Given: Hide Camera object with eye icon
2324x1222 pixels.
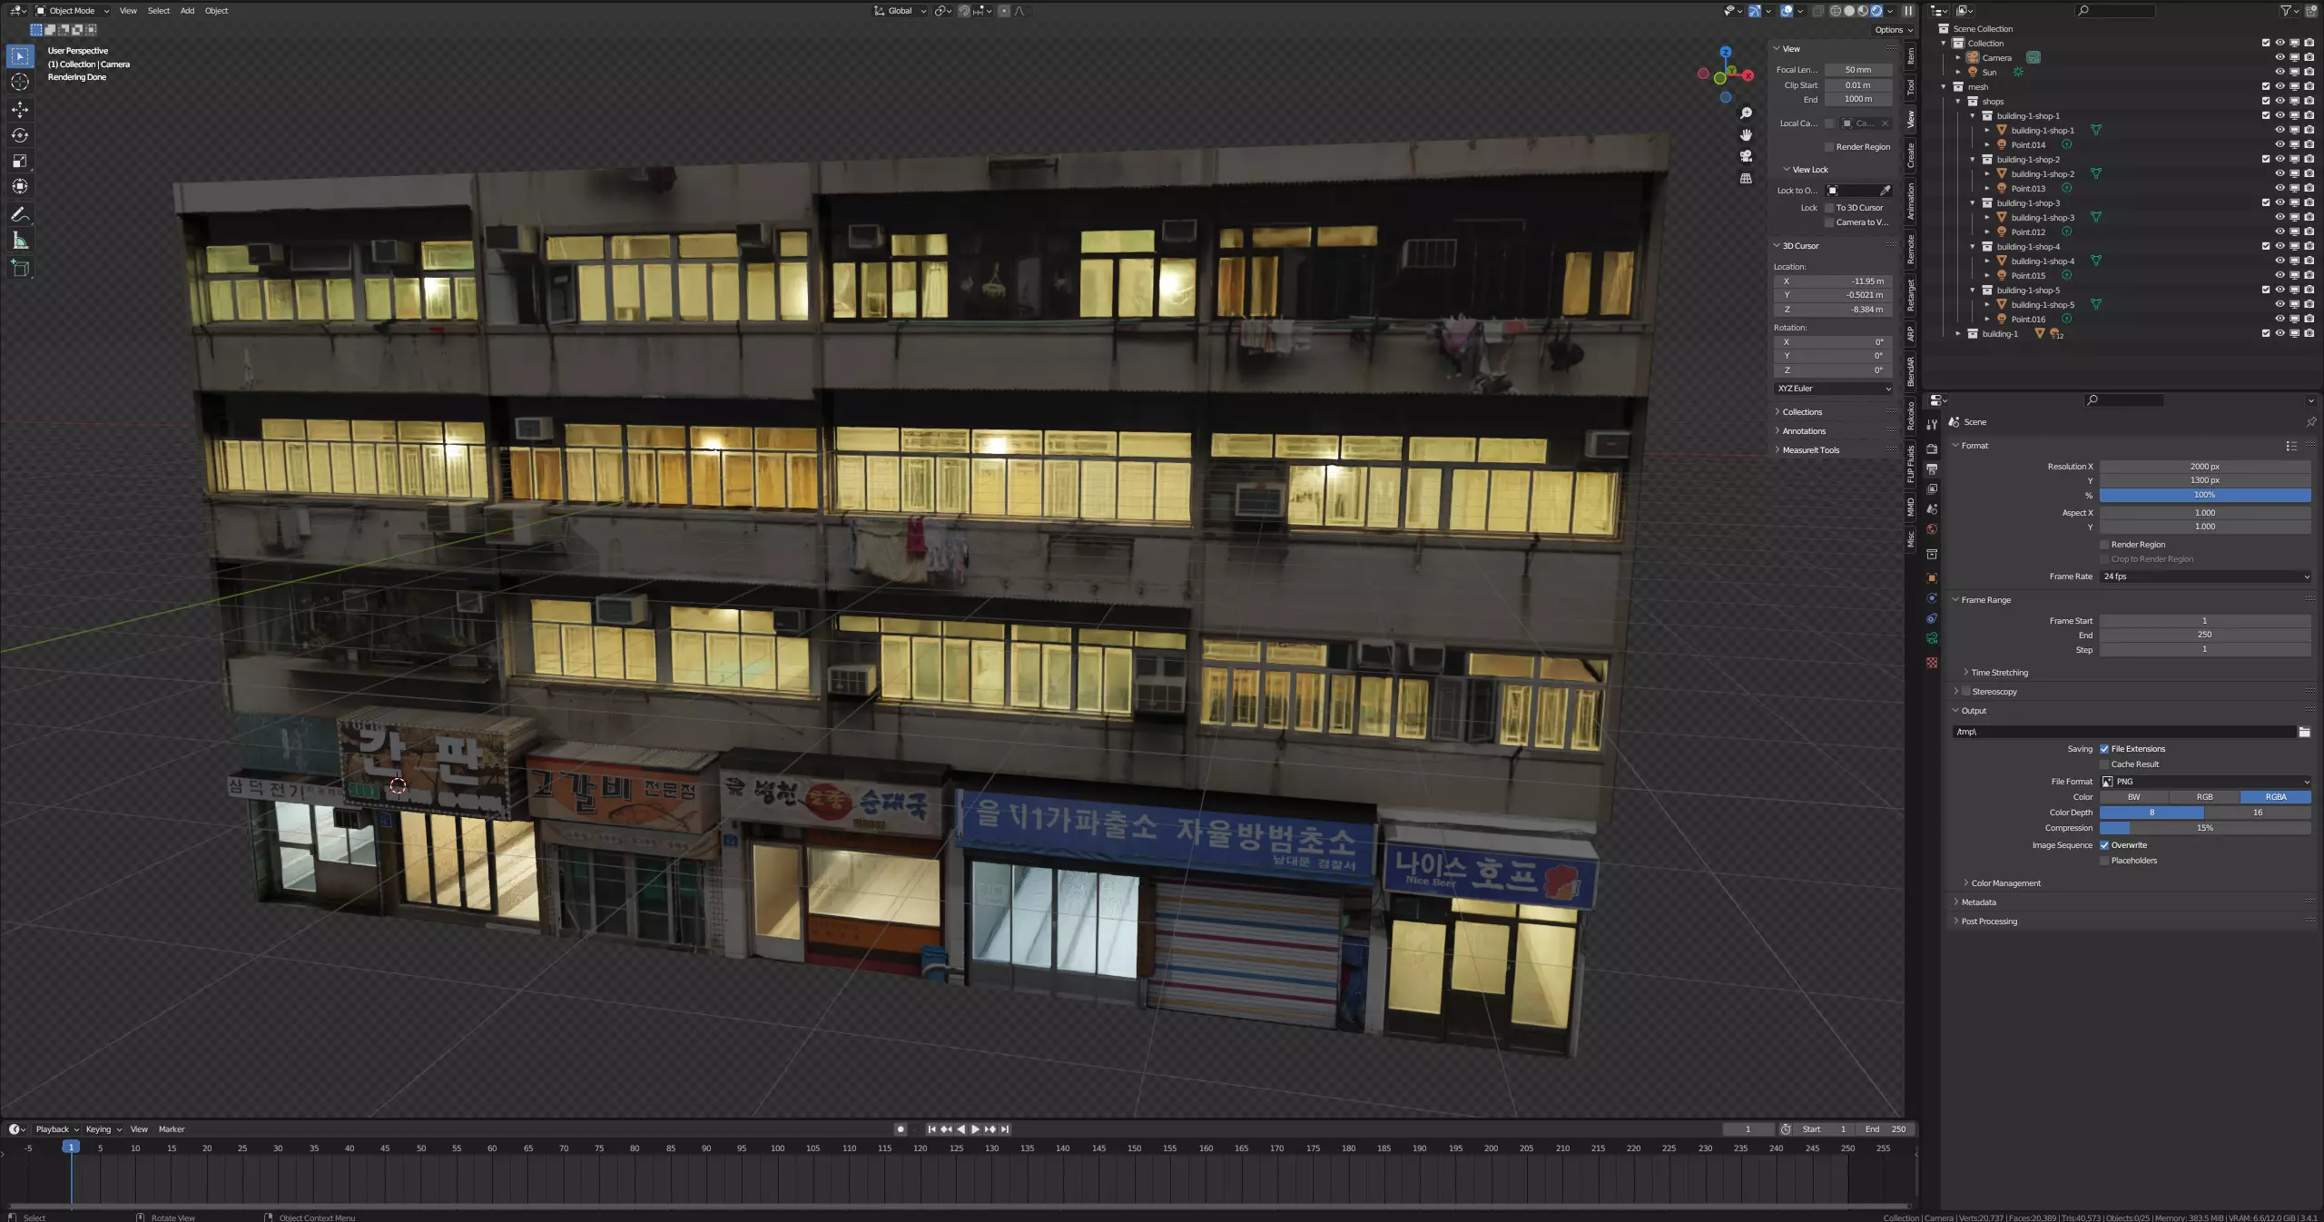Looking at the screenshot, I should pos(2280,58).
